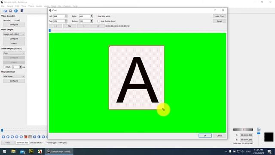Click the Play icon in main playback bar
Screen dimensions: 275x155
point(3,137)
